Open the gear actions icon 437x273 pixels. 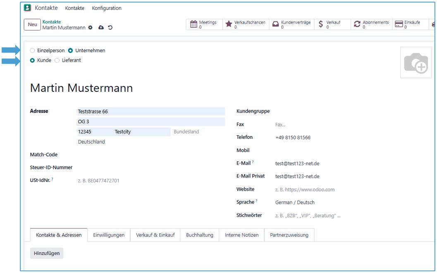[x=89, y=28]
